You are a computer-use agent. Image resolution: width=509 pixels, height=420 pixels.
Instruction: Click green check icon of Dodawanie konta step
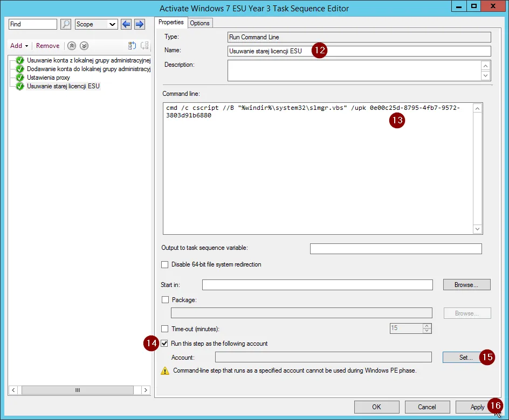(x=20, y=69)
